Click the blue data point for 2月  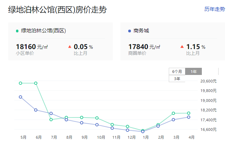click(x=158, y=126)
